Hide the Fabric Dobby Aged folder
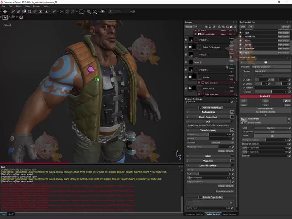Screen dimensions: 292x219 [186, 47]
